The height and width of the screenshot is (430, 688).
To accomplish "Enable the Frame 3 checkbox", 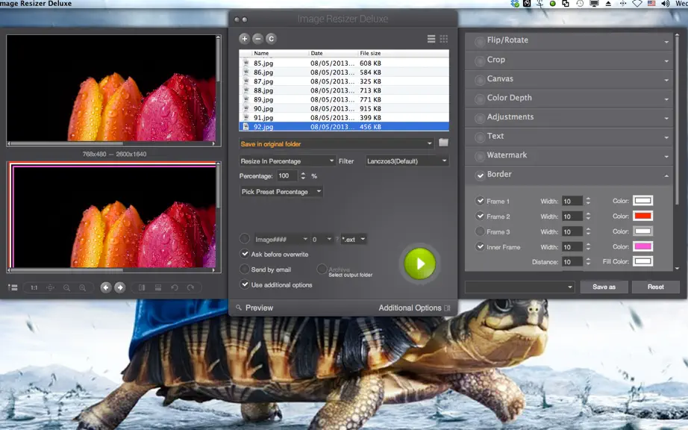I will (x=480, y=231).
